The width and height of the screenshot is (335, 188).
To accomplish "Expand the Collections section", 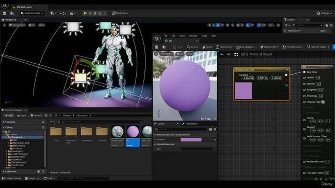I will [x=4, y=172].
